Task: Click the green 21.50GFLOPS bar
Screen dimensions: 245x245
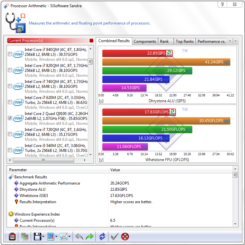Action: pos(147,130)
